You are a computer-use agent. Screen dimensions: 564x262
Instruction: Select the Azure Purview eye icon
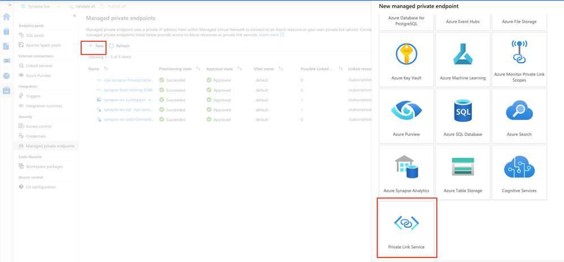pos(406,110)
